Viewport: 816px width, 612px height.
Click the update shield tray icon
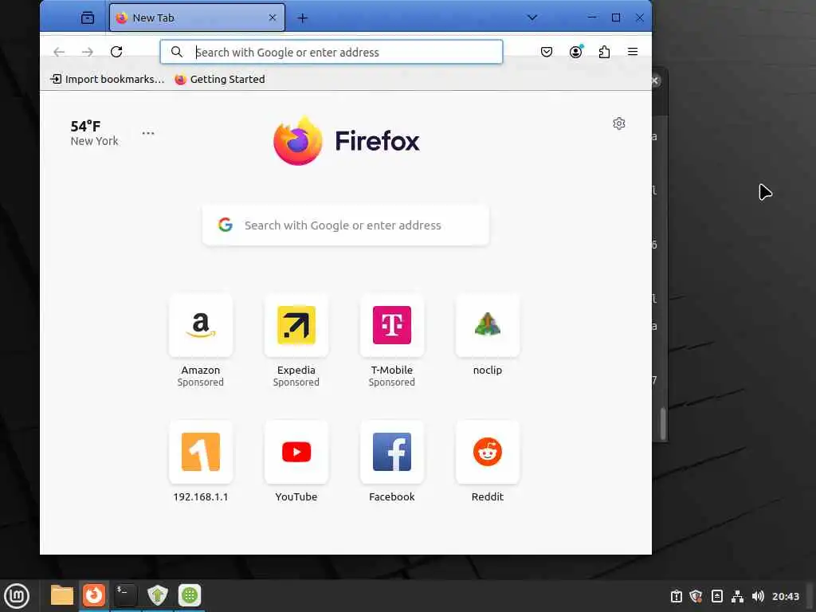(x=696, y=596)
